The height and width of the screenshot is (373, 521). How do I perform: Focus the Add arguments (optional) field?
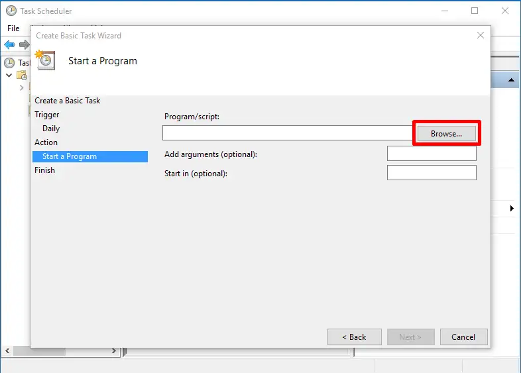pos(432,154)
